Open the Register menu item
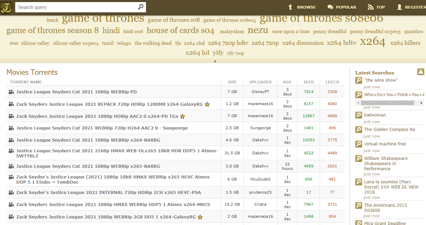The height and width of the screenshot is (225, 426). pyautogui.click(x=411, y=7)
